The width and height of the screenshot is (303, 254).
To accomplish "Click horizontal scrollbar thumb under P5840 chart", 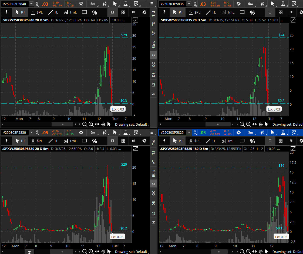I will (x=62, y=124).
